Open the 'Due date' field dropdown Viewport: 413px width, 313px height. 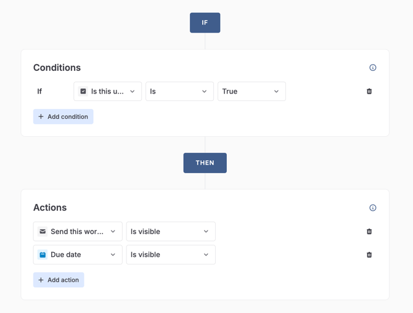pos(78,254)
